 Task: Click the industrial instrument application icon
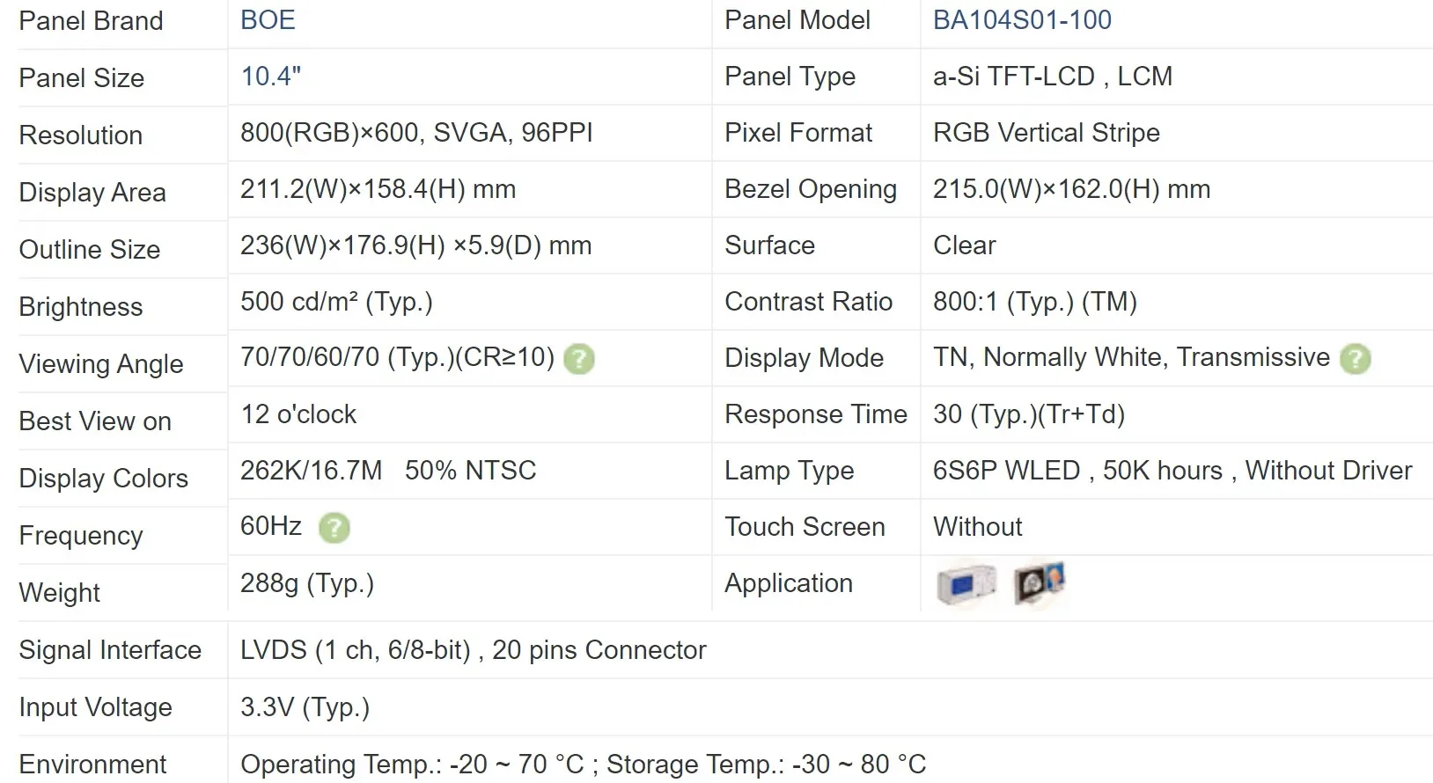click(x=966, y=584)
